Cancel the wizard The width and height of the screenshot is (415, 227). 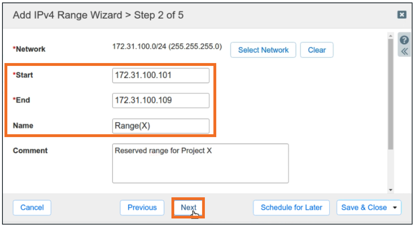point(32,207)
